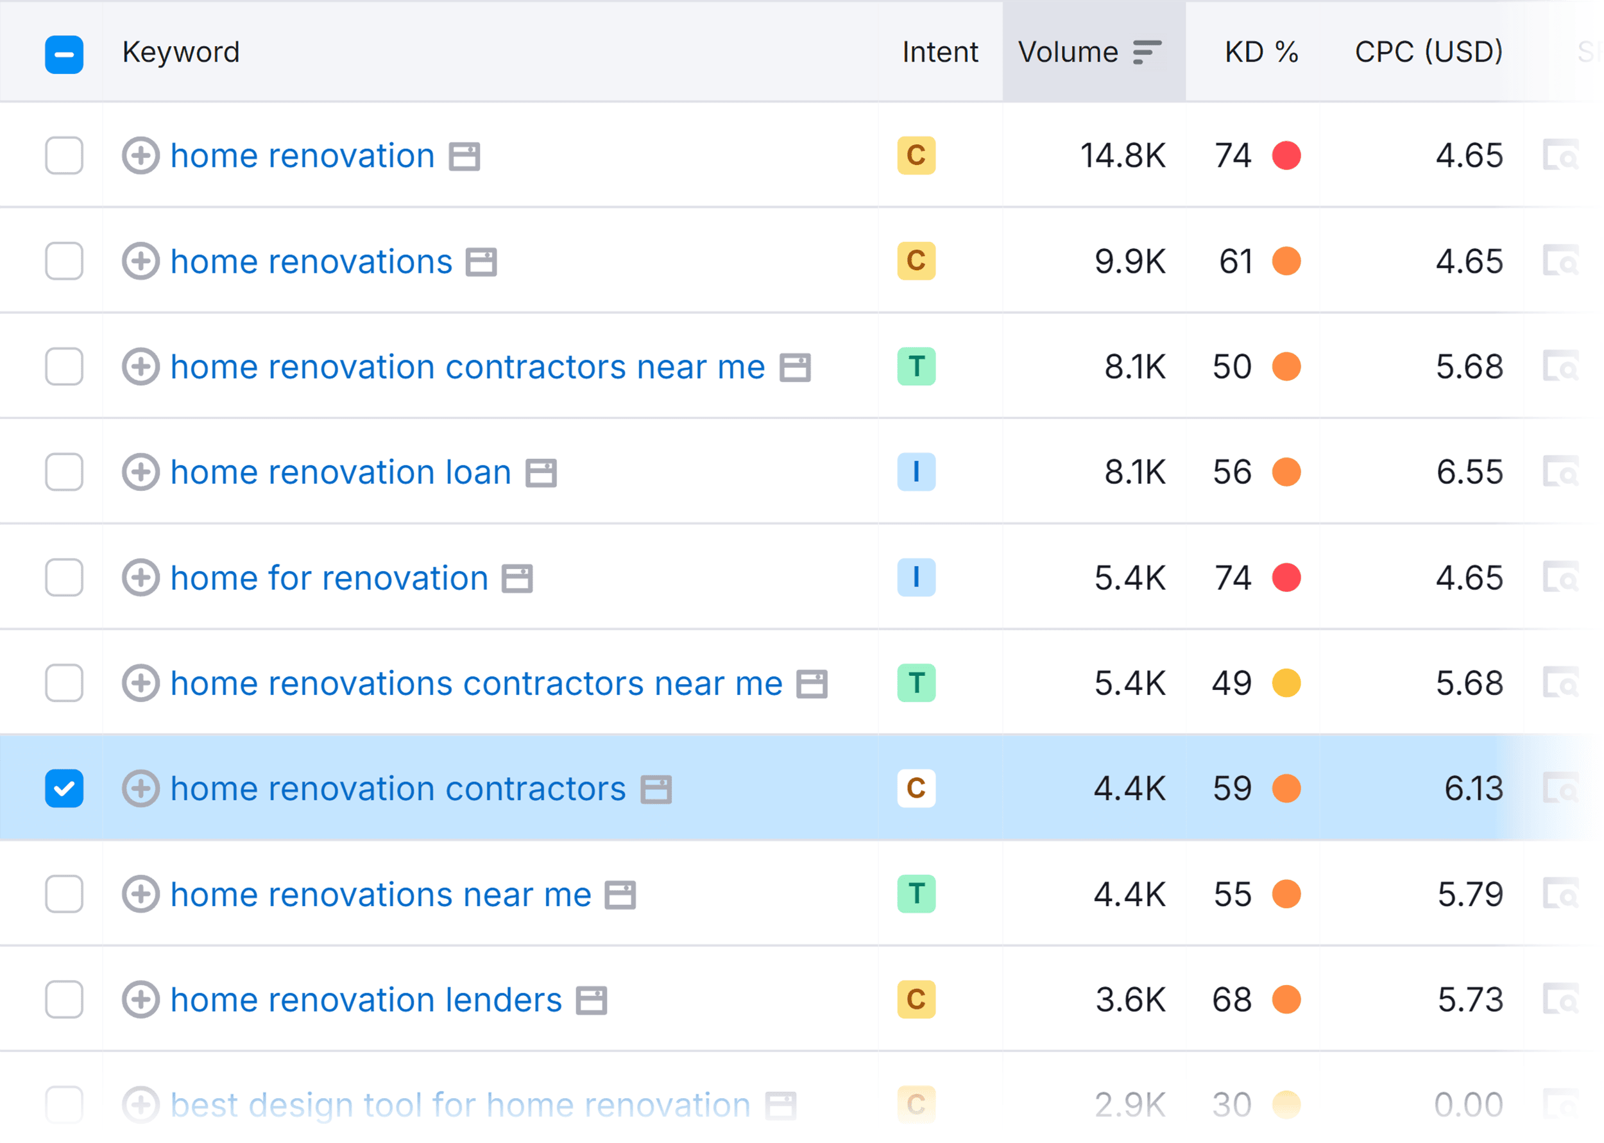Click the Intent column header
This screenshot has width=1604, height=1143.
point(939,51)
